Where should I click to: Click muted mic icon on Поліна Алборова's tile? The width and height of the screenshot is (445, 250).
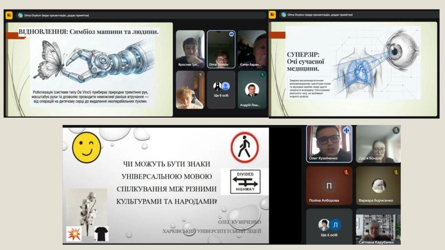(x=346, y=172)
